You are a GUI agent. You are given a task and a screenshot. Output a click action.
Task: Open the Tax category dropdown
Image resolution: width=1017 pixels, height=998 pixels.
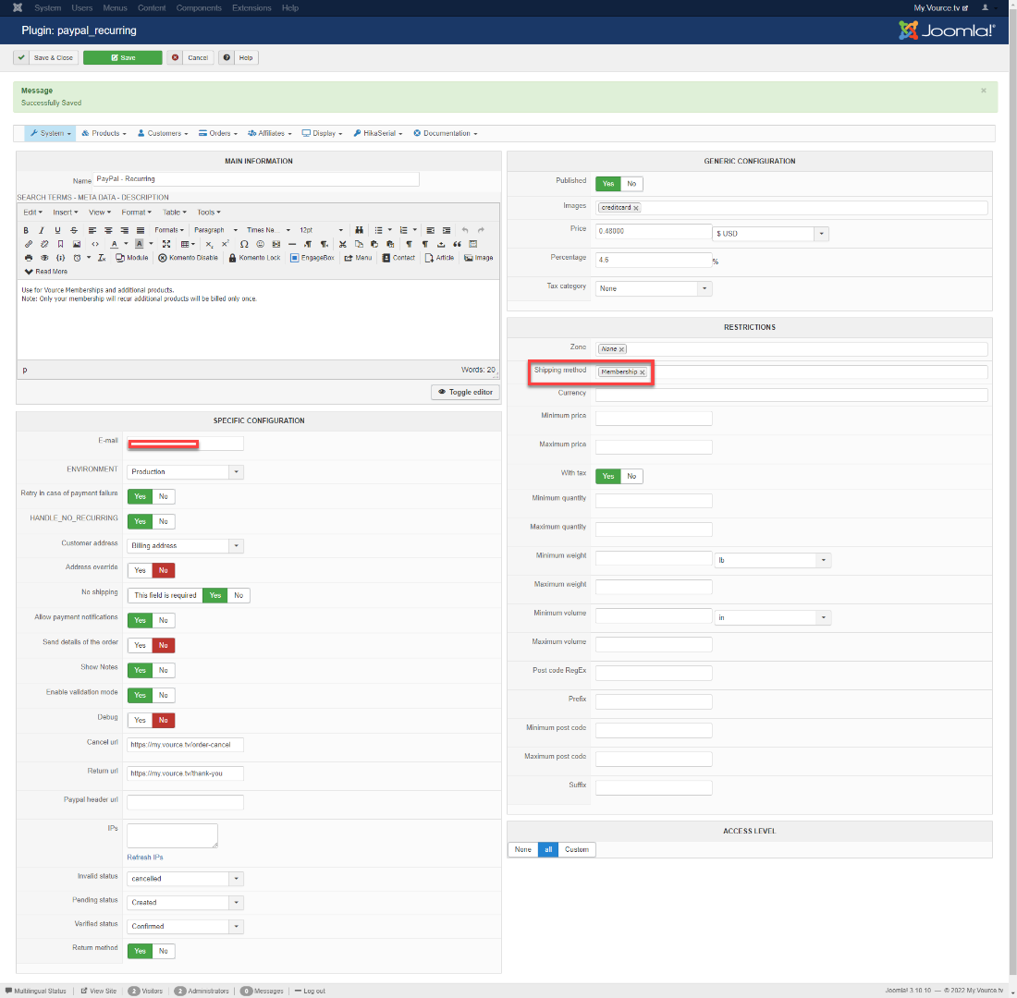click(654, 289)
